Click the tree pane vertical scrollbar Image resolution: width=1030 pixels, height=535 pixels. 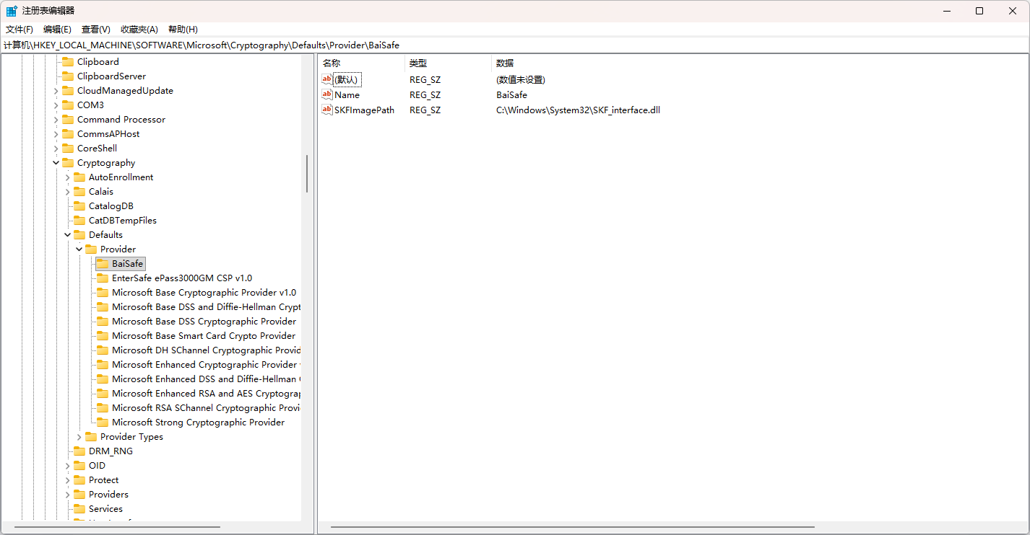coord(307,173)
